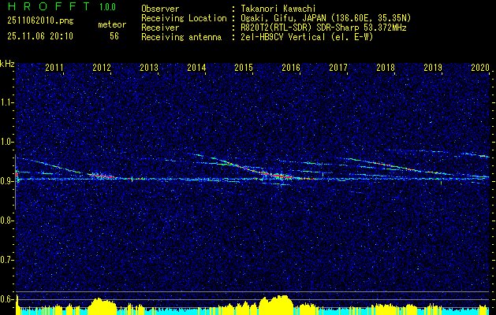Image resolution: width=496 pixels, height=315 pixels.
Task: Click the 1.1 kHz frequency label
Action: tap(7, 102)
